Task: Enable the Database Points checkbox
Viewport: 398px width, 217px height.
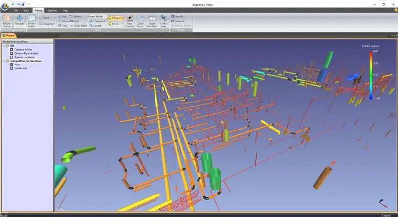Action: pyautogui.click(x=11, y=50)
